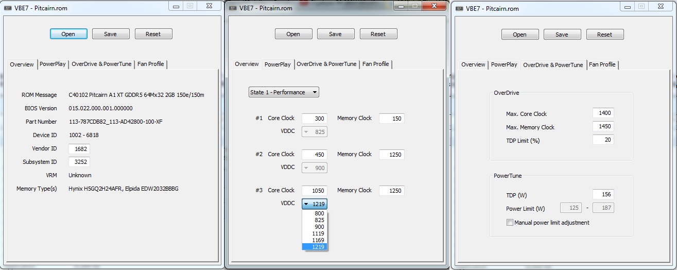Collapse the #3 VDDC 1219 dropdown

pos(315,204)
